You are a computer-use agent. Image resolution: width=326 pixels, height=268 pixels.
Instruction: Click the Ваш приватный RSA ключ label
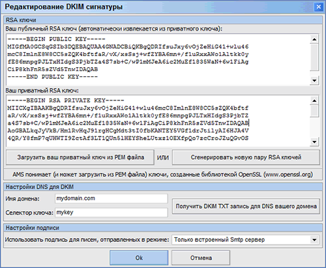click(42, 91)
